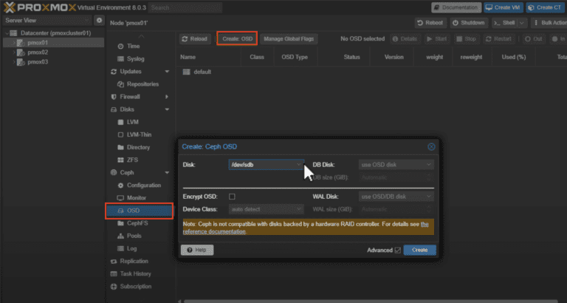The image size is (567, 303).
Task: Select the pmox03 node icon
Action: [21, 62]
